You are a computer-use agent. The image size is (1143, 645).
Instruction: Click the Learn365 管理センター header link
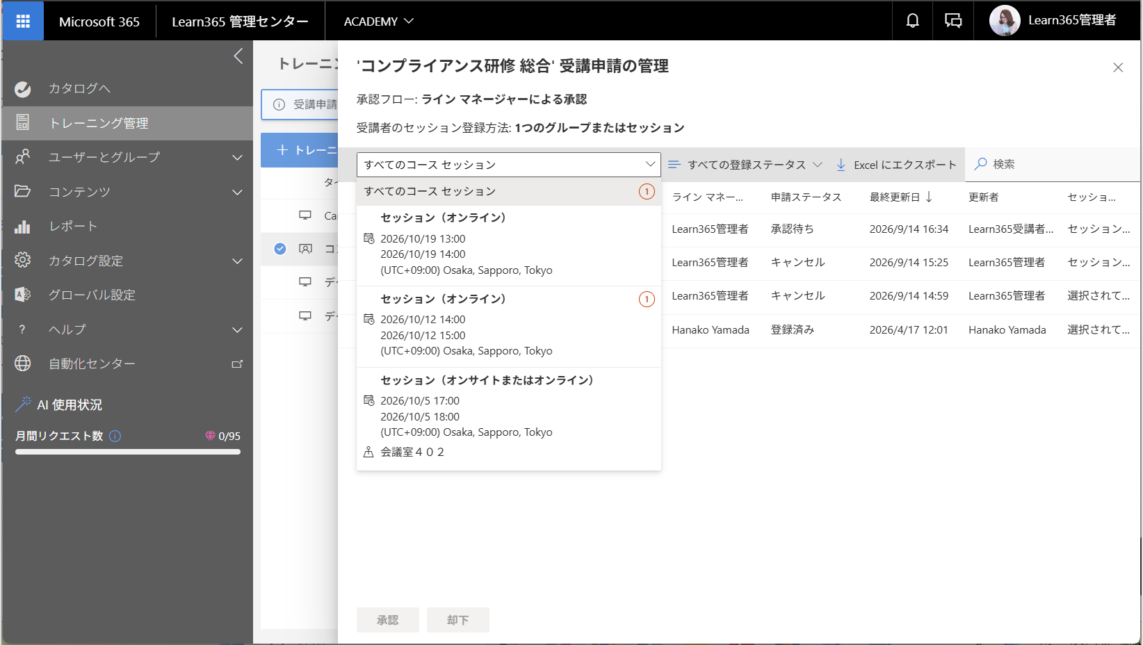point(240,22)
